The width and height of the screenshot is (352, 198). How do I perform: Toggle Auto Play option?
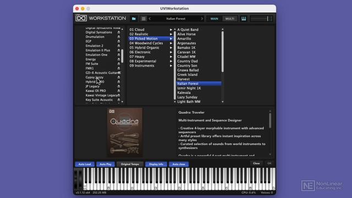[x=106, y=164]
